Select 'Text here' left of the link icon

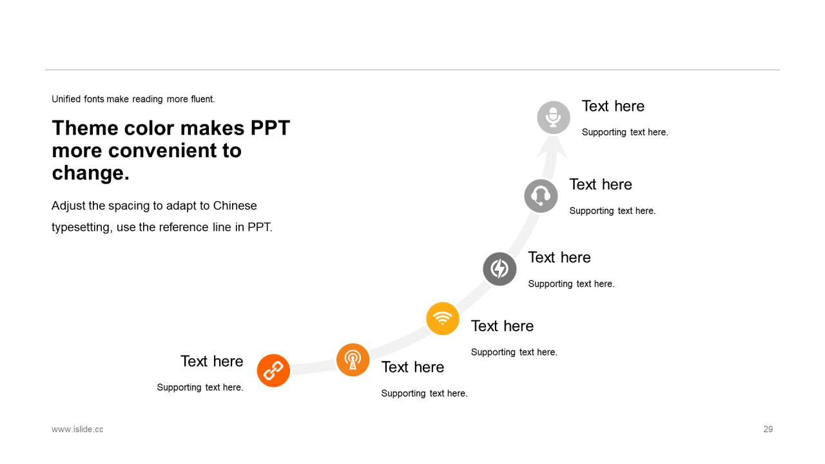[x=212, y=362]
